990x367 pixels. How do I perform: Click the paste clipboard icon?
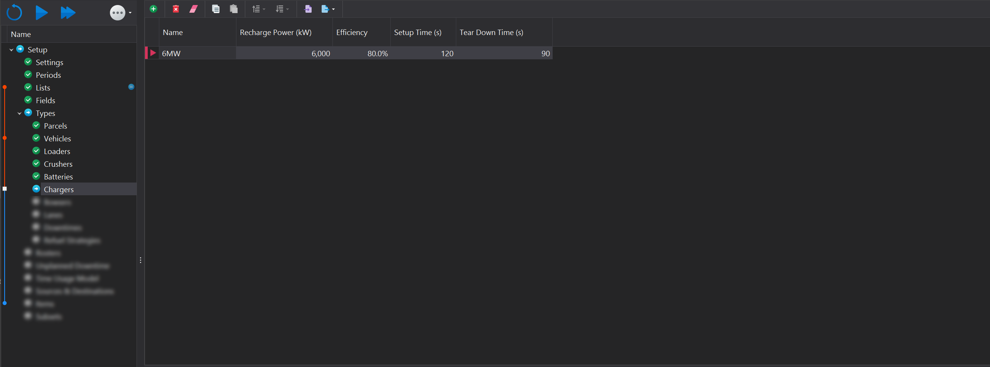coord(233,9)
